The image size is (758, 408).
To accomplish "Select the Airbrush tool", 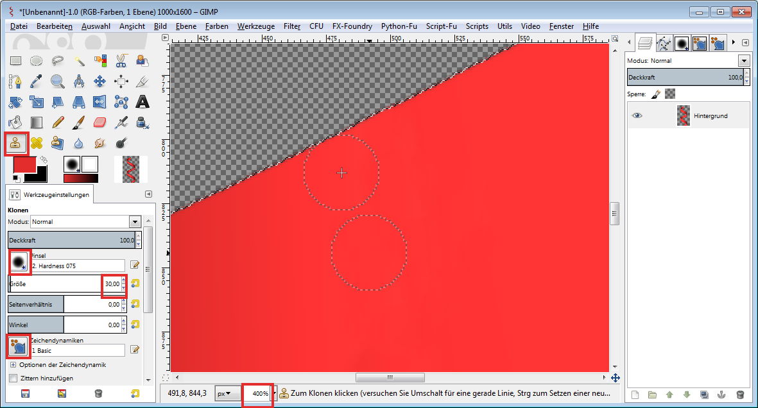I will [121, 123].
